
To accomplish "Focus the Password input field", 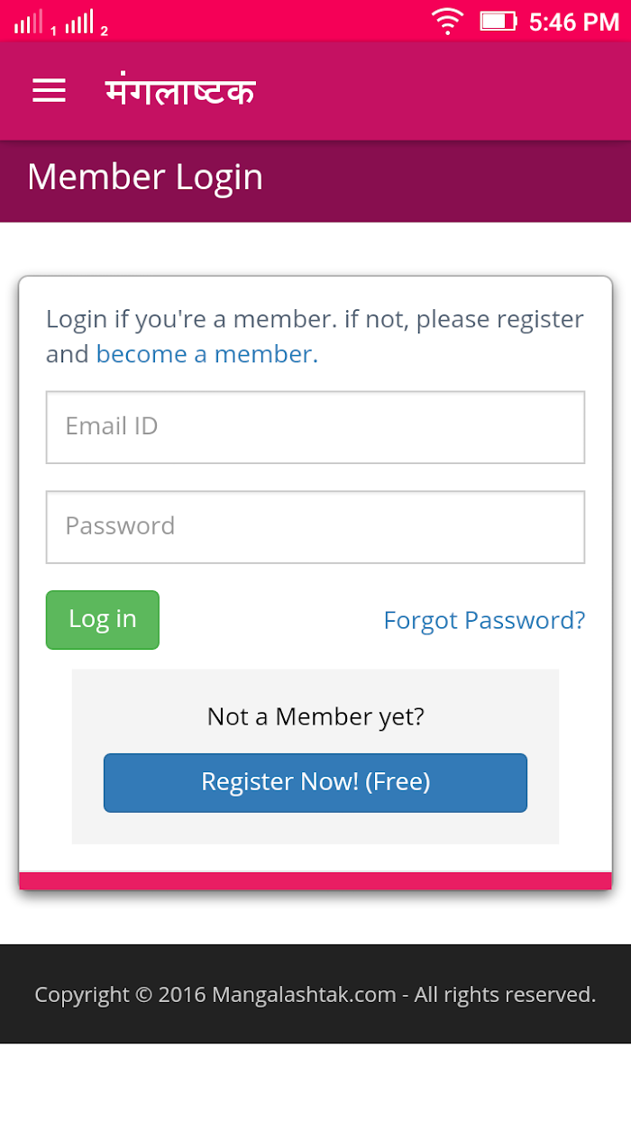I will click(x=315, y=527).
